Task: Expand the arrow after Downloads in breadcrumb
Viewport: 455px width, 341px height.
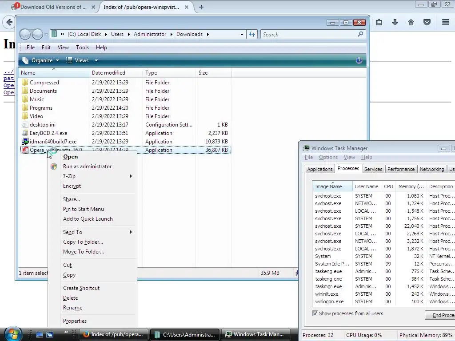Action: point(208,34)
